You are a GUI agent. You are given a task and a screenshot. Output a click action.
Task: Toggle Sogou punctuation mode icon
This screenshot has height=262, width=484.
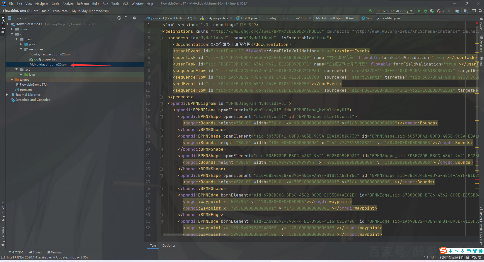coord(457,251)
